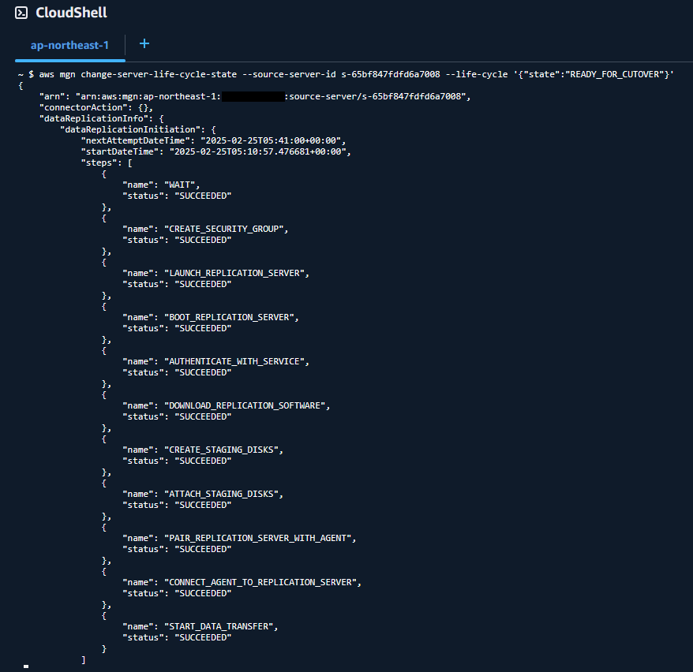
Task: Click the terminal cursor at bottom left
Action: [26, 666]
